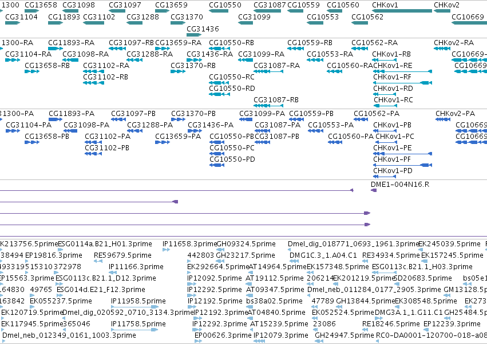
Task: Select the IP11958.5prime EST
Action: click(x=135, y=307)
